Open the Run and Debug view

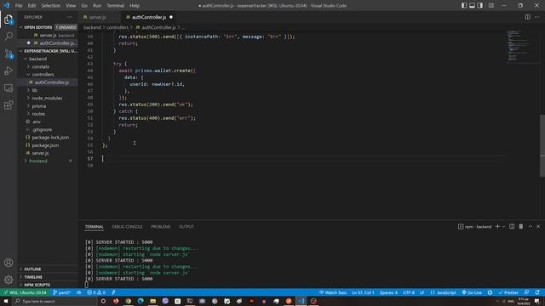click(9, 71)
